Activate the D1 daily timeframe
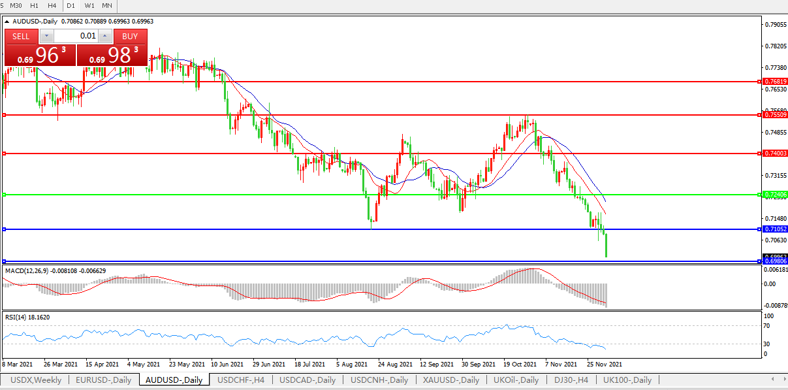This screenshot has height=390, width=788. coord(71,5)
